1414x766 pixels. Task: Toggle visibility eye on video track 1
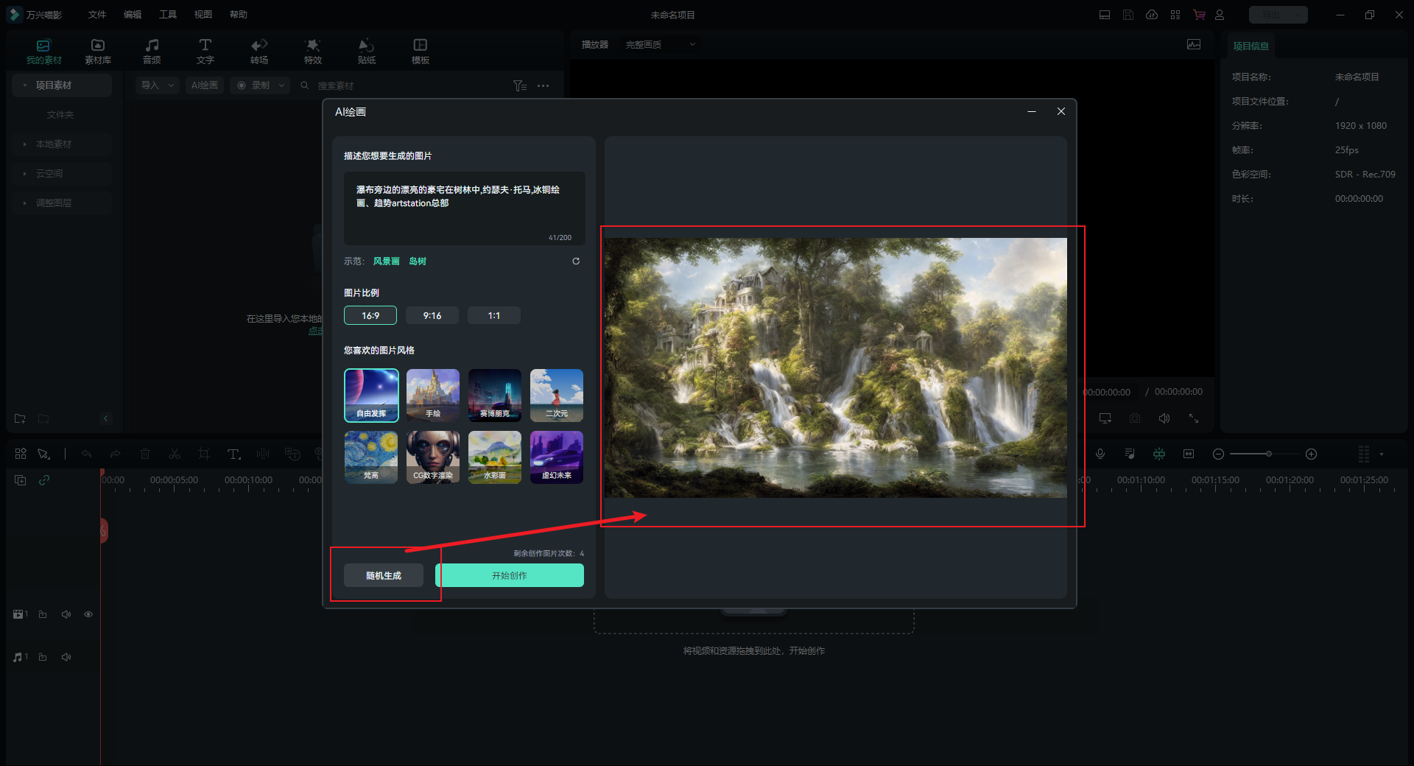[88, 614]
